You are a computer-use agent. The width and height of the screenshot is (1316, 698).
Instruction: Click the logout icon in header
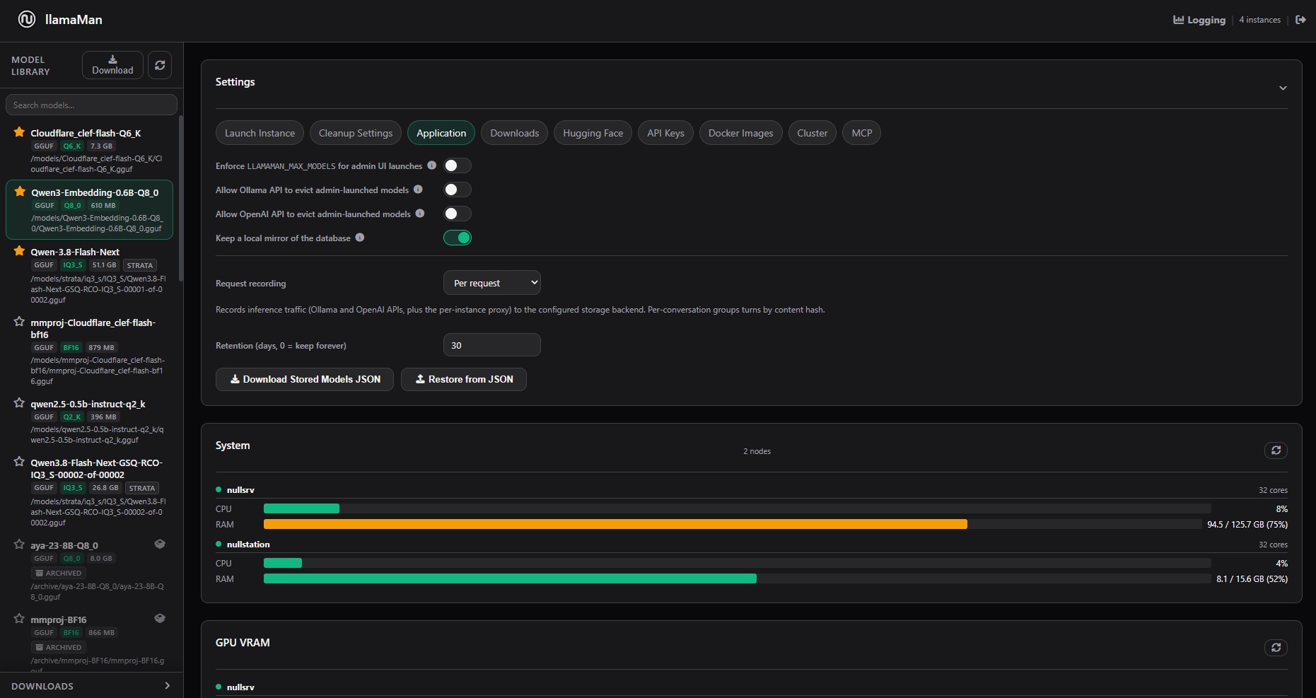click(x=1300, y=20)
